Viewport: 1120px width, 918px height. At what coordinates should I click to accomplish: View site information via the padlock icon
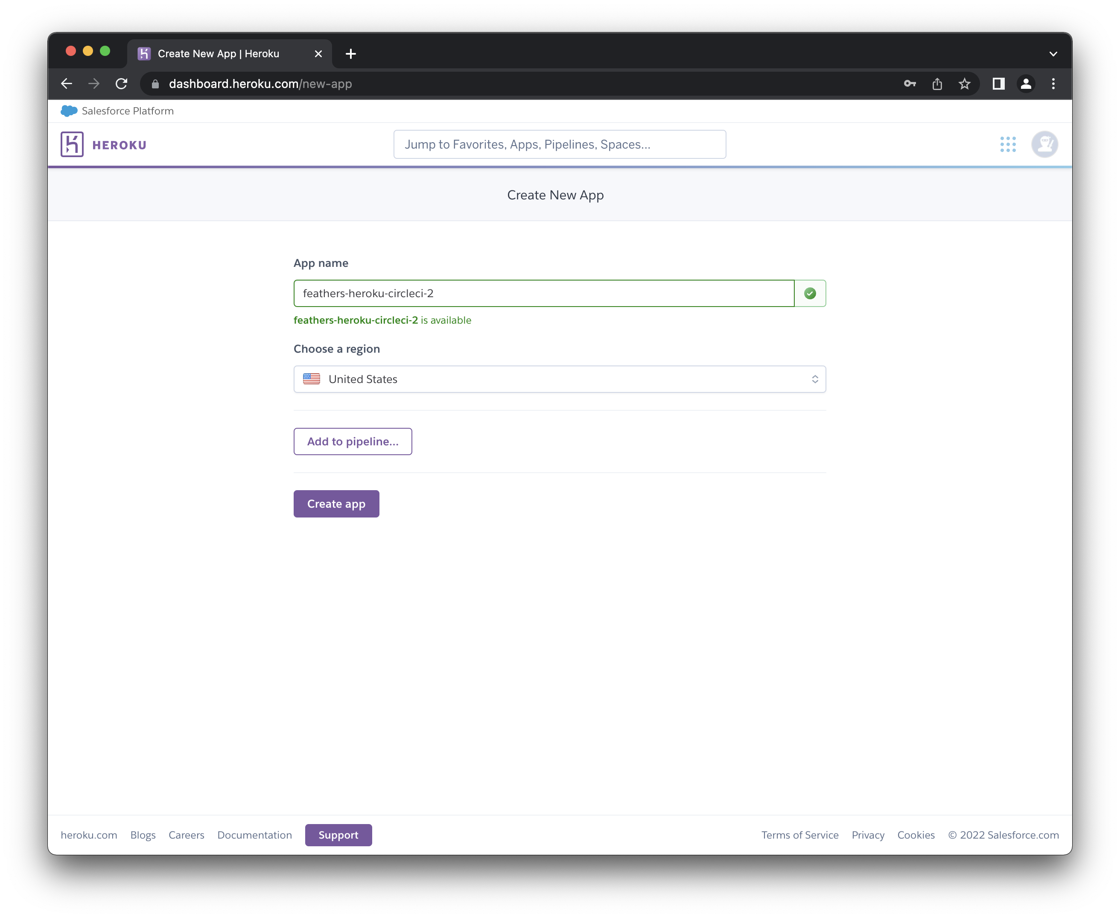[x=155, y=84]
